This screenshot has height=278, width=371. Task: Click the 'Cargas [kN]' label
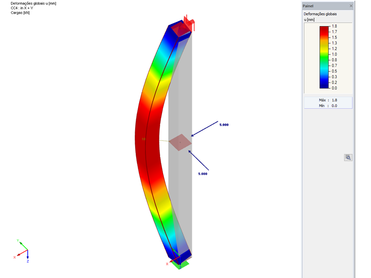click(x=20, y=13)
